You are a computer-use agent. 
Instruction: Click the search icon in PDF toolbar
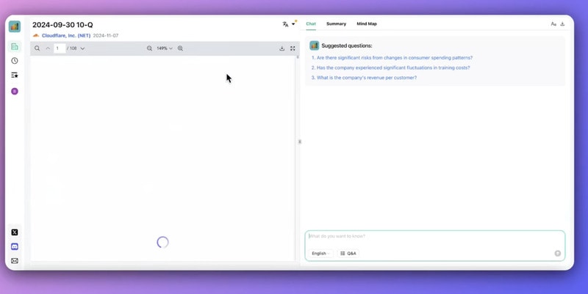pyautogui.click(x=37, y=48)
